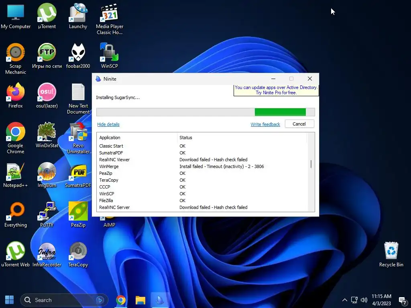This screenshot has height=308, width=411.
Task: Select the SumatraPDF row in Ninite list
Action: 201,153
